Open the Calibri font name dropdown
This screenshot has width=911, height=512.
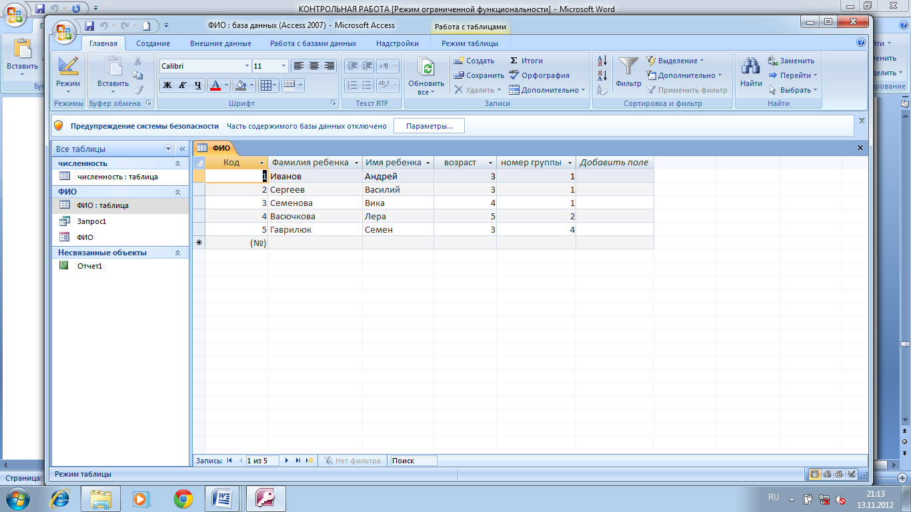point(247,66)
